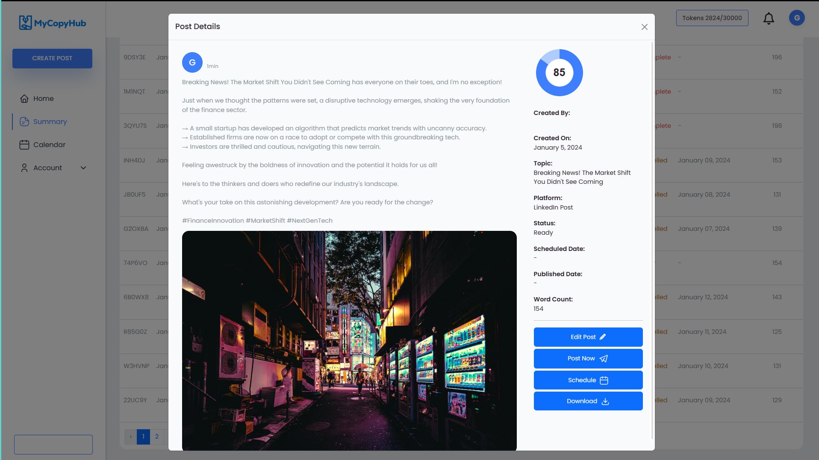Open the previous page chevron in pagination
Image resolution: width=819 pixels, height=460 pixels.
(x=130, y=436)
